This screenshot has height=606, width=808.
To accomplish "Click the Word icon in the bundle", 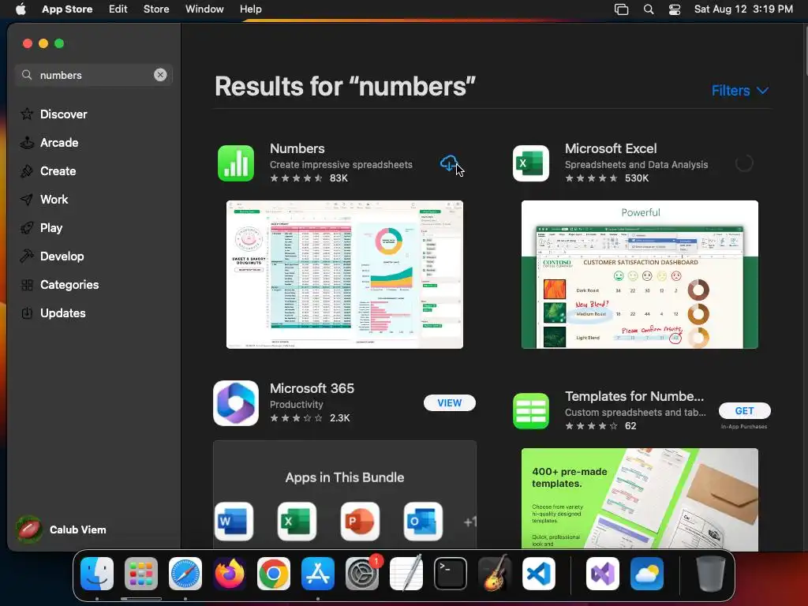I will [x=234, y=522].
